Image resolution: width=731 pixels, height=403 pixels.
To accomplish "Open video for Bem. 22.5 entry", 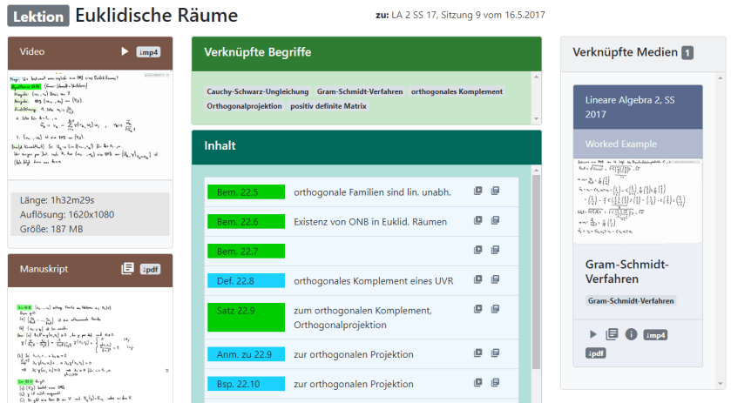I will 477,191.
